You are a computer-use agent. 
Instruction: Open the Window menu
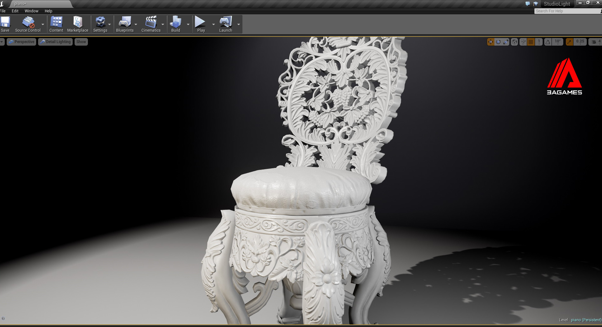coord(31,11)
